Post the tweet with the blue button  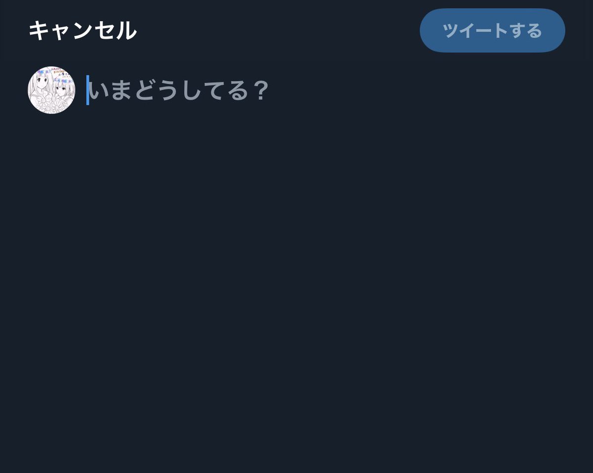coord(492,31)
